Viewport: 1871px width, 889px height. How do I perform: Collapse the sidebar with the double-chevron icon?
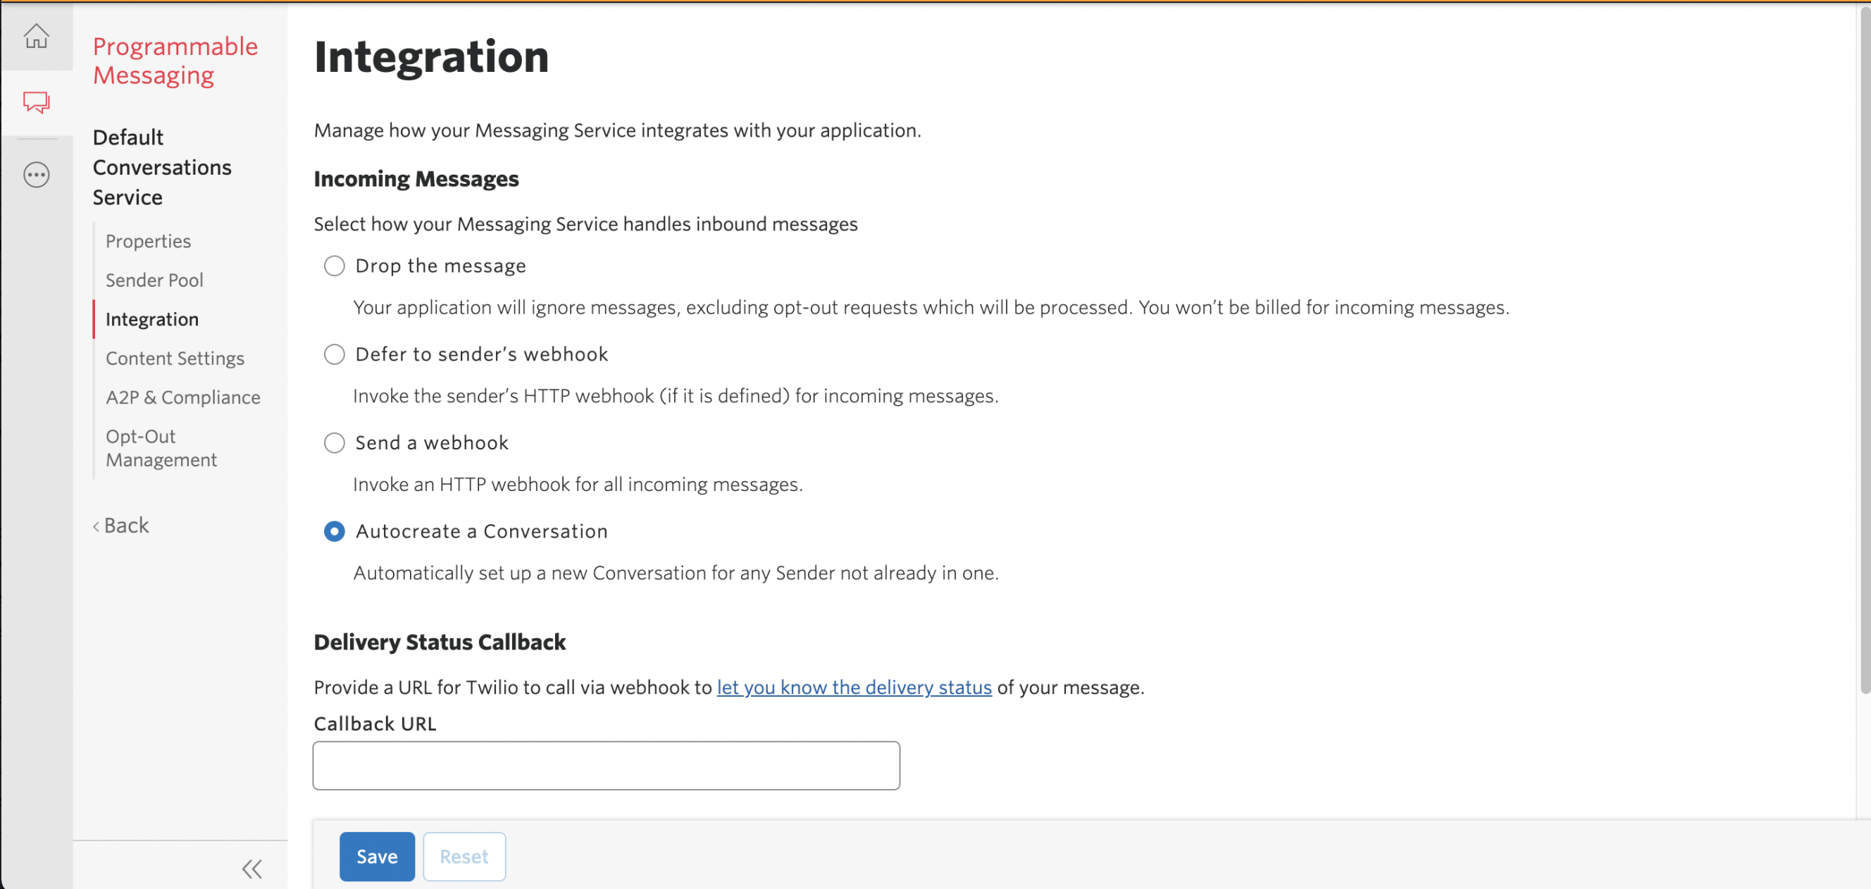[x=252, y=869]
